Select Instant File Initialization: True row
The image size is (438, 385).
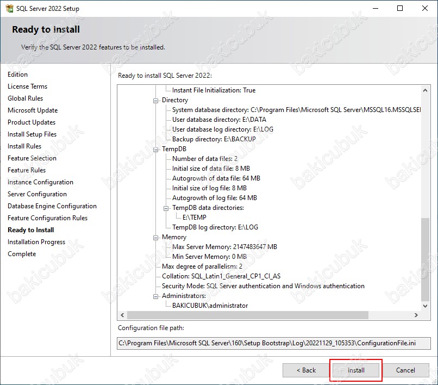pyautogui.click(x=214, y=90)
